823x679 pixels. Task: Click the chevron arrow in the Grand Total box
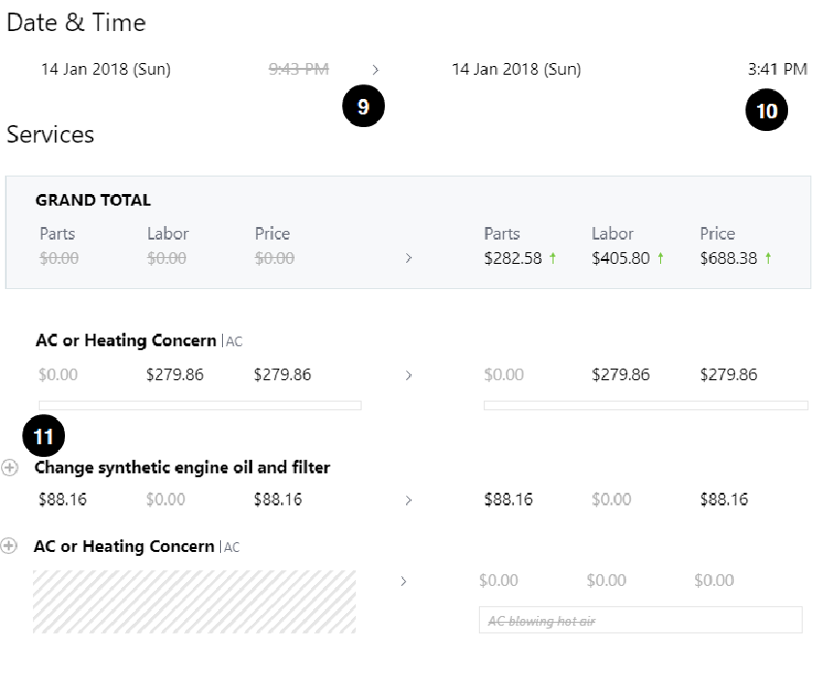[x=408, y=259]
